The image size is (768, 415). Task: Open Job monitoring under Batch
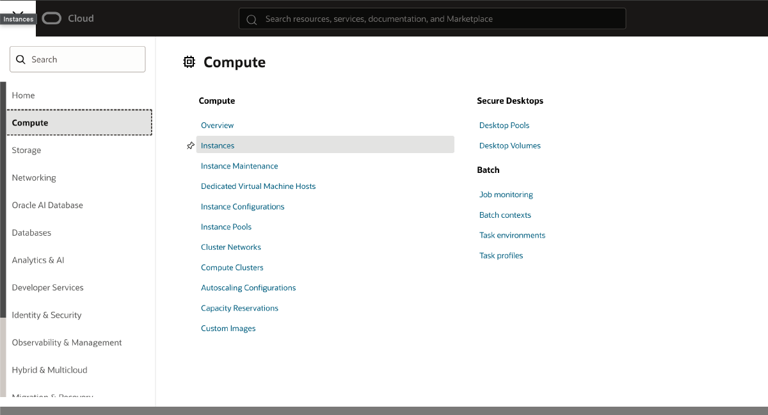[x=506, y=195]
